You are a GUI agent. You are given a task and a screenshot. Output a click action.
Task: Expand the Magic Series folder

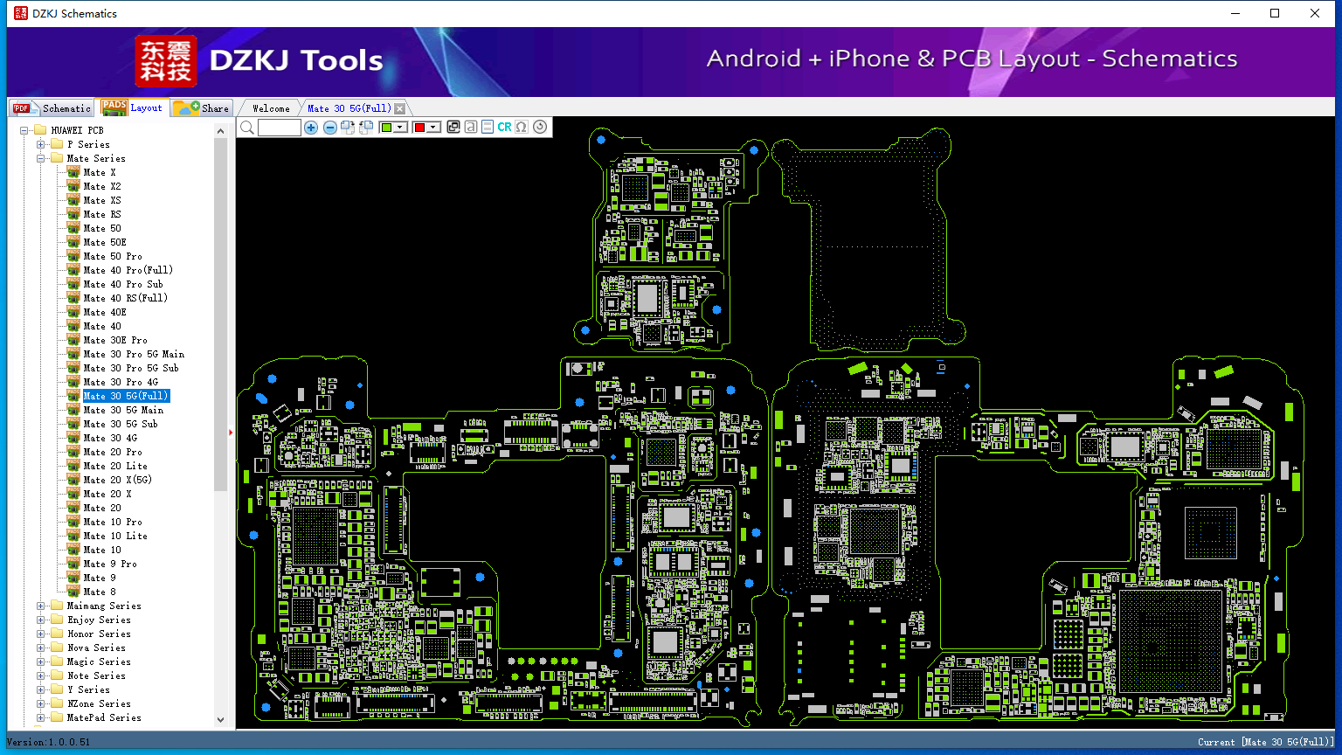(41, 661)
